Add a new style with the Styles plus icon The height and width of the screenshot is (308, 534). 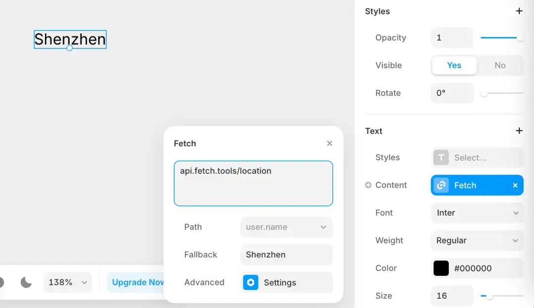coord(519,11)
